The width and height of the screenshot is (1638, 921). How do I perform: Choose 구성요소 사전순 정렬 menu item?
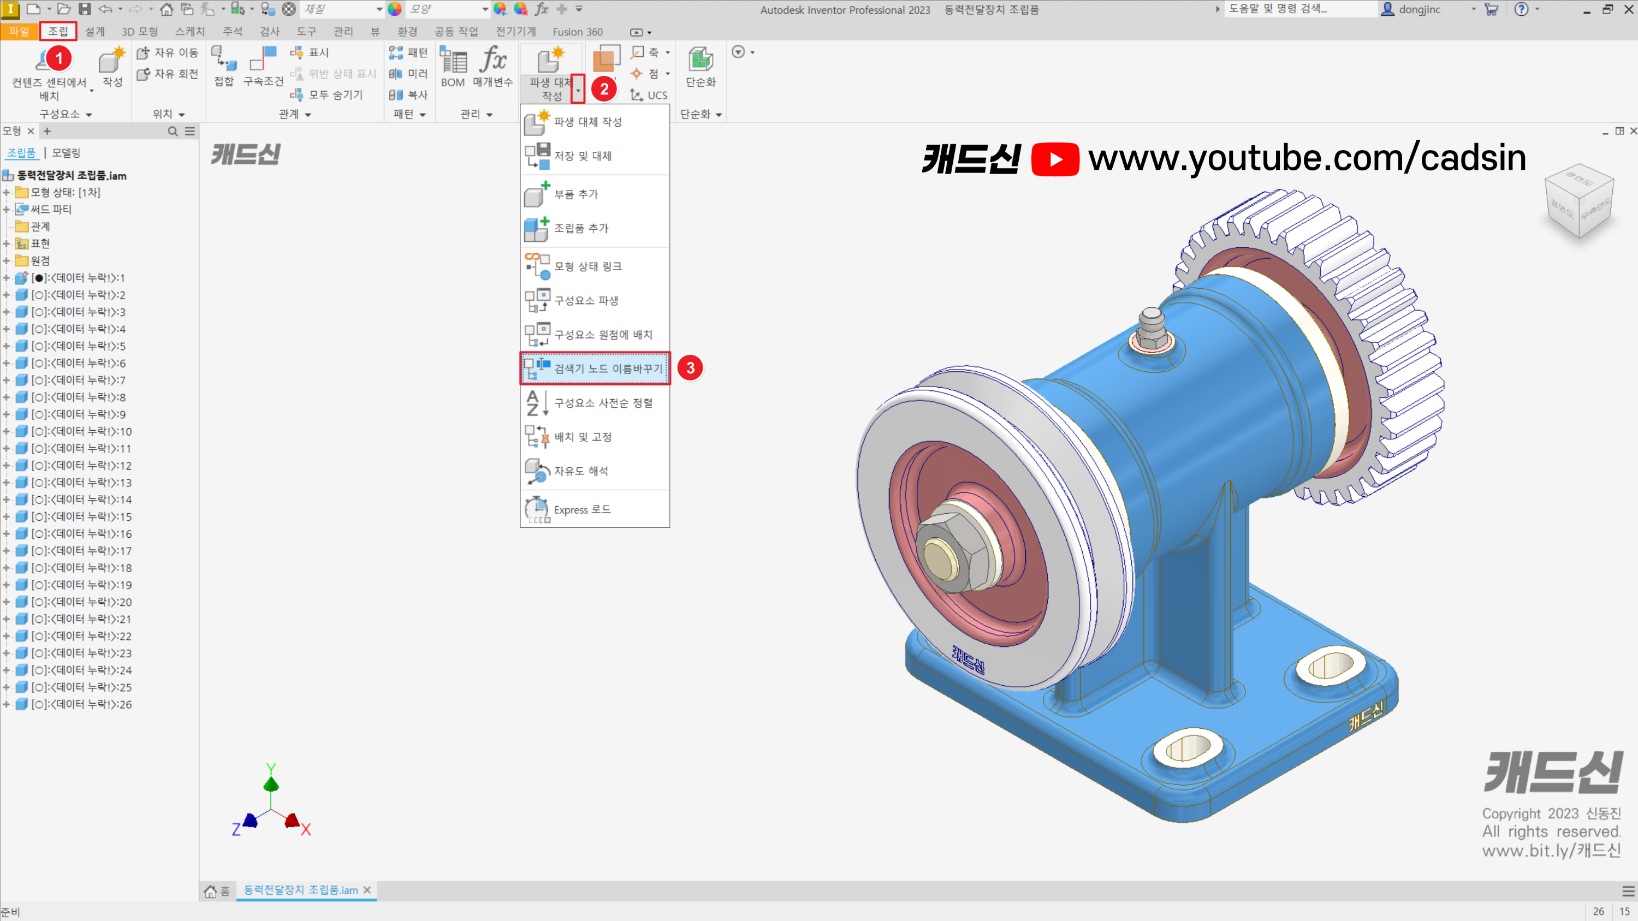pos(595,403)
